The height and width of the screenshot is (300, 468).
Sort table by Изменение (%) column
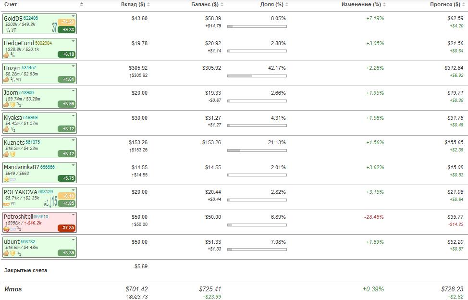tap(364, 4)
